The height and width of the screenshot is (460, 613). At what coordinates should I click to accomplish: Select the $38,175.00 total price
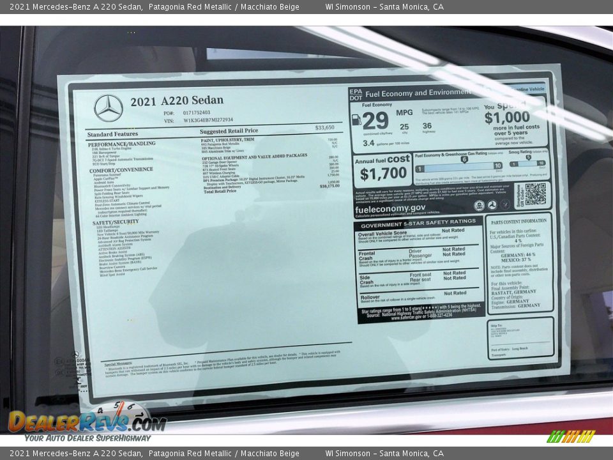click(329, 186)
